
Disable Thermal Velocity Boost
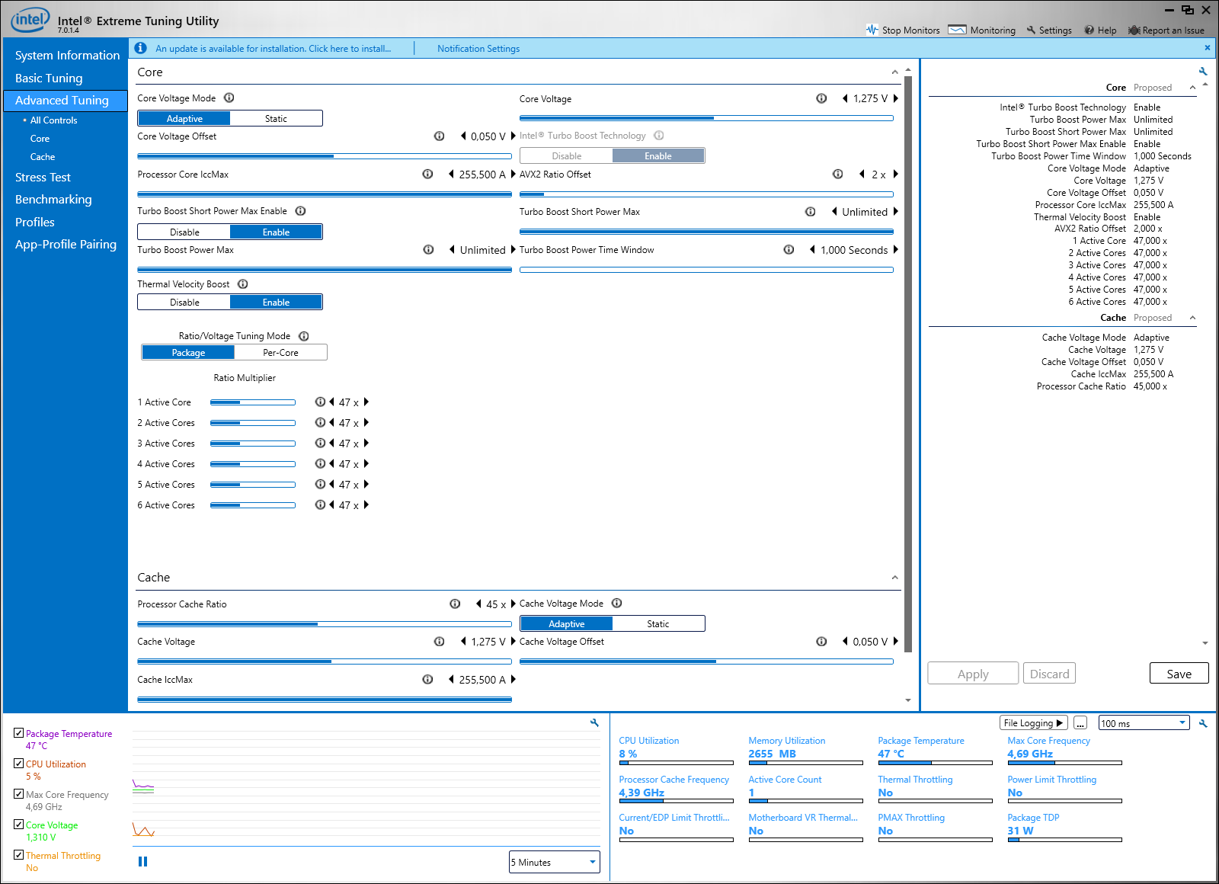(x=184, y=302)
